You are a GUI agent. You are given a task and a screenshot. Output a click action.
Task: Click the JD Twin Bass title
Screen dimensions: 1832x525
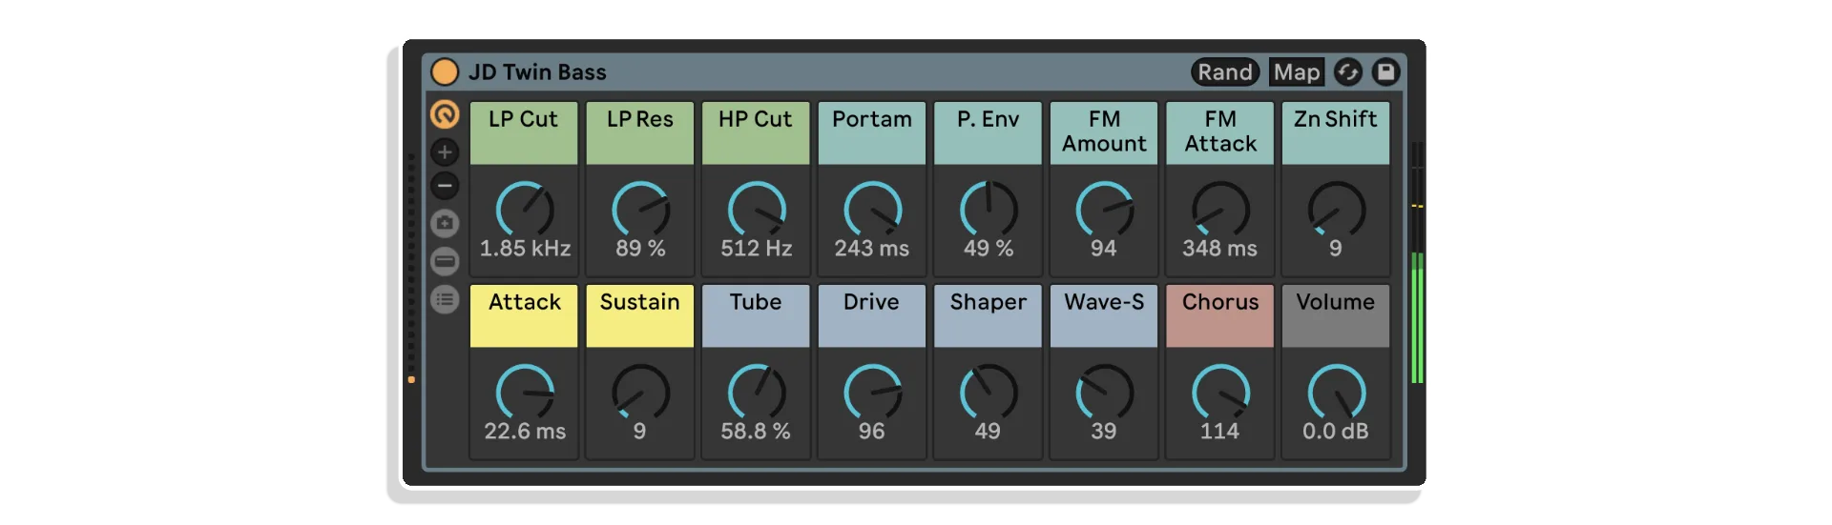point(537,72)
